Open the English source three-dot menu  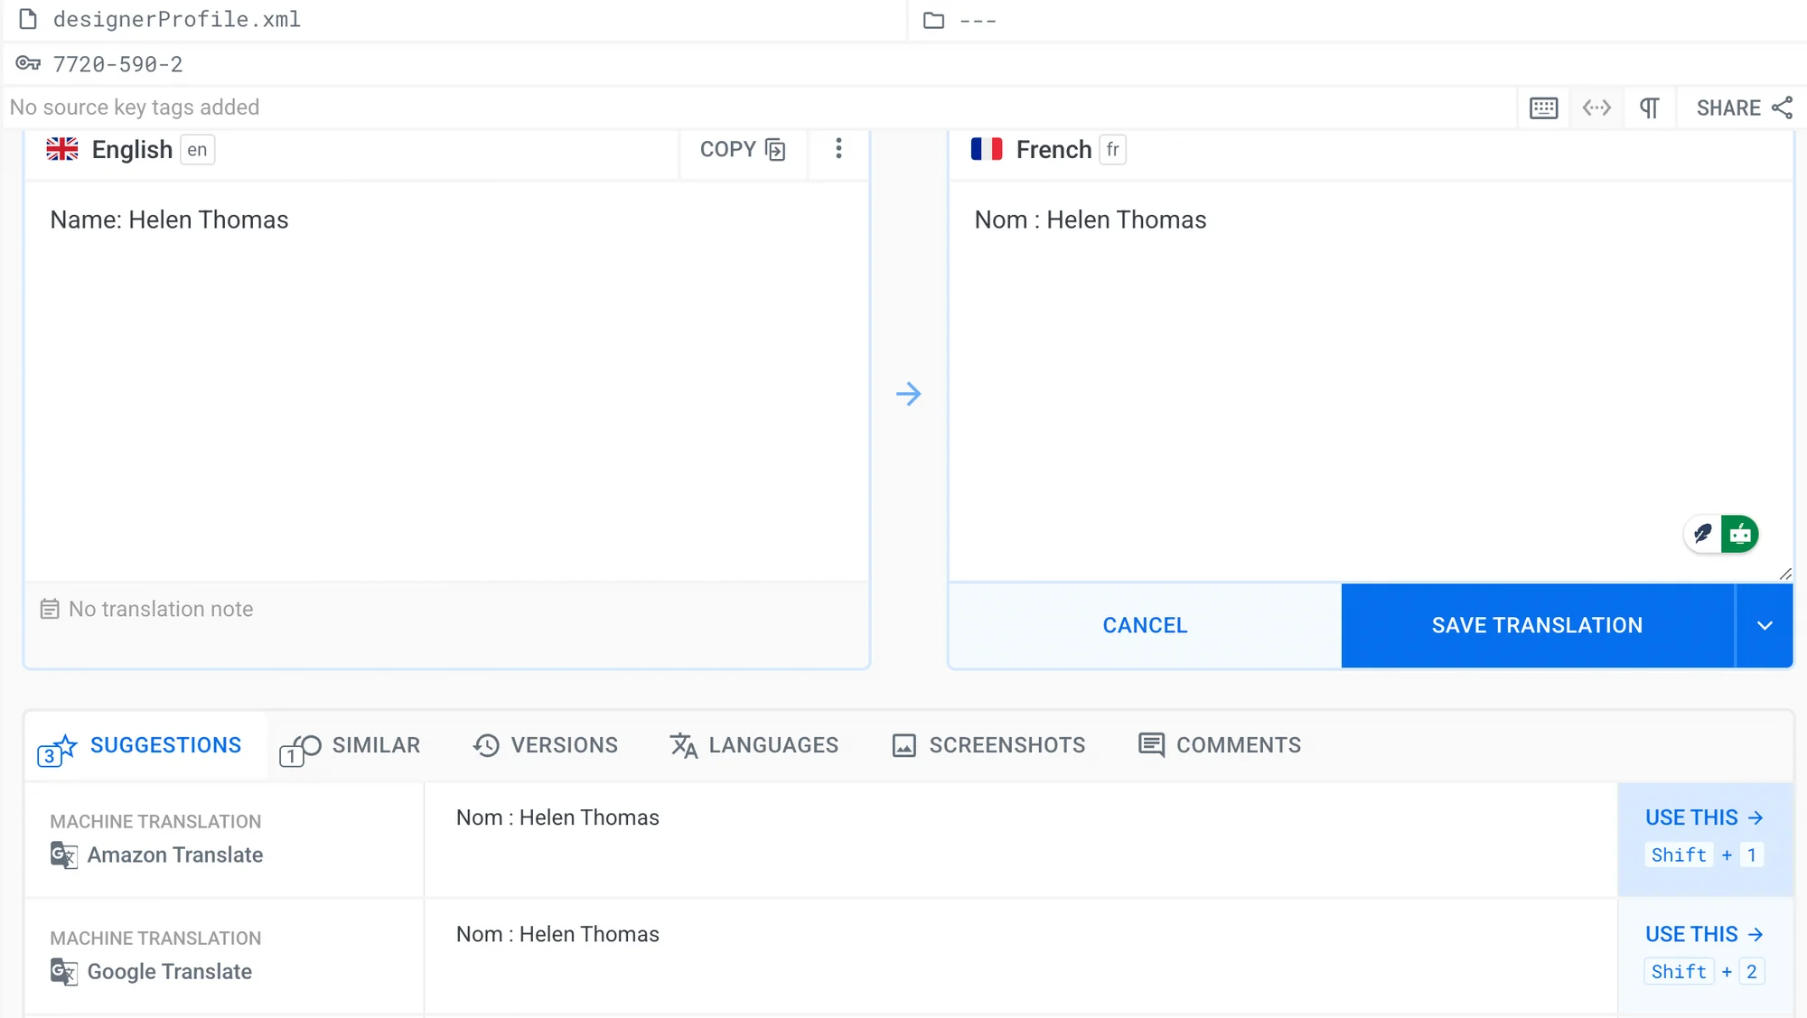click(x=838, y=149)
